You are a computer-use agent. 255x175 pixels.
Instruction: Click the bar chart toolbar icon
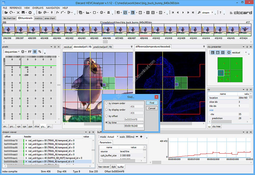87,13
